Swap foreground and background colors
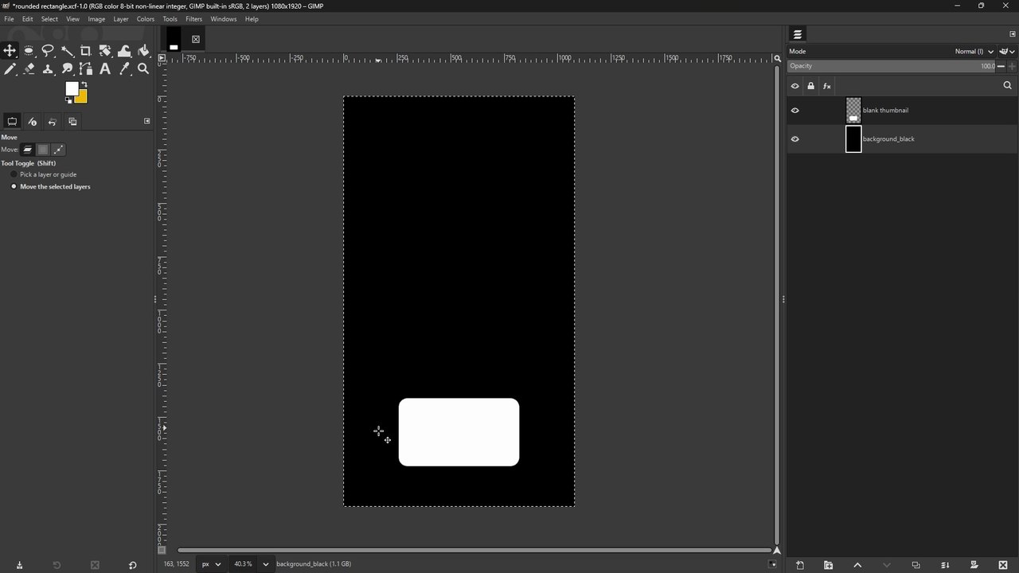The image size is (1019, 573). (84, 84)
